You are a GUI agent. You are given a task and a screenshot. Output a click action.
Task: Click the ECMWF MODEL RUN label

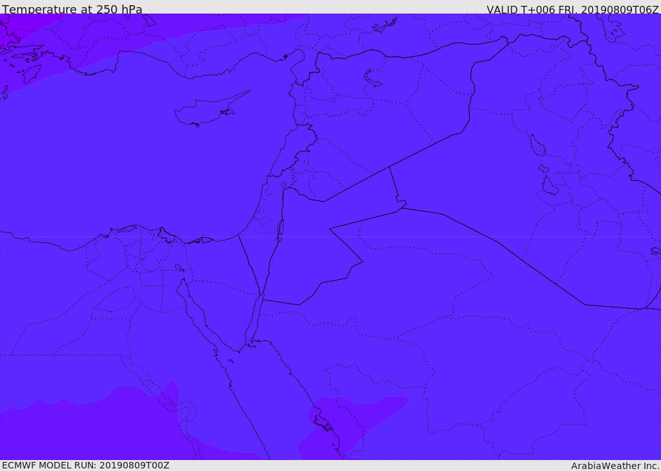[x=85, y=465]
